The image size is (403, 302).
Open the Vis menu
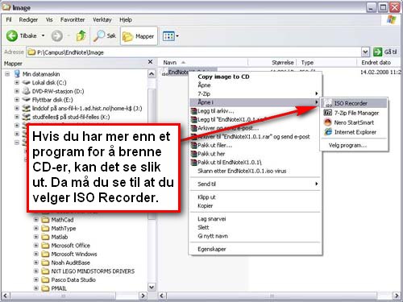point(49,19)
